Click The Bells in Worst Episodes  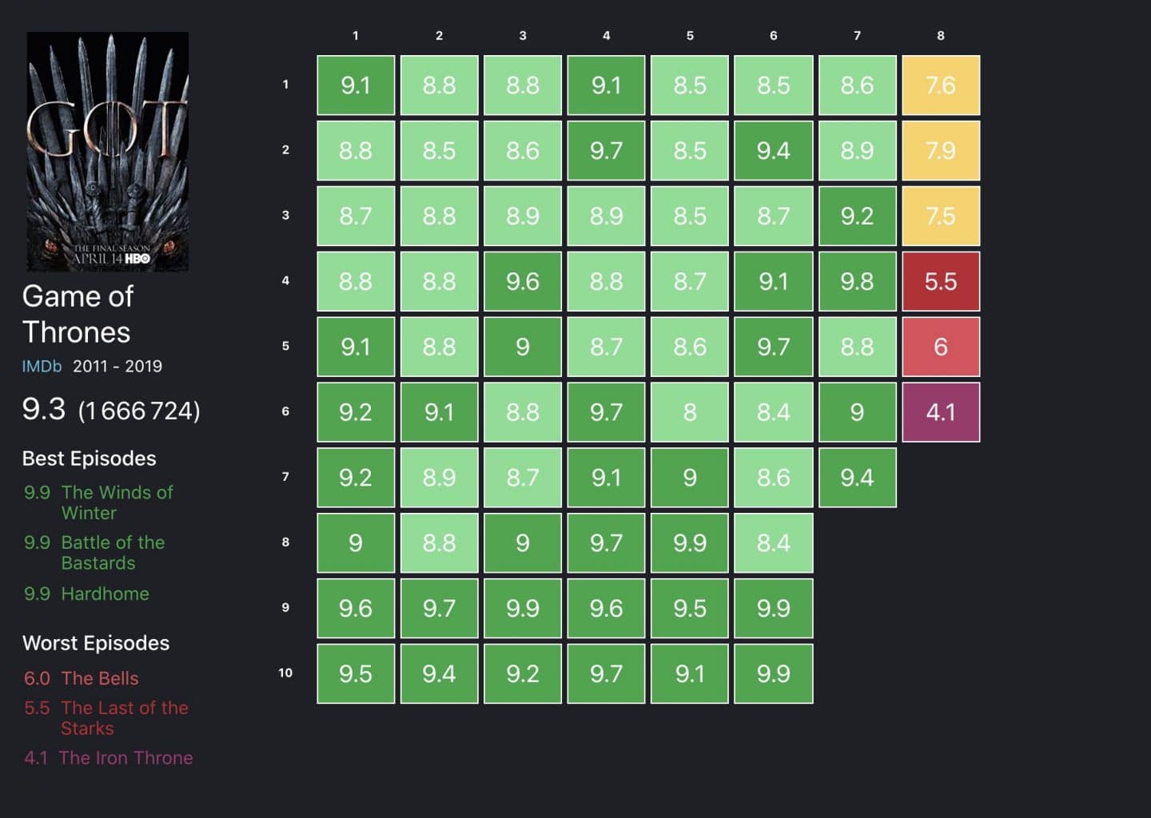pos(100,678)
